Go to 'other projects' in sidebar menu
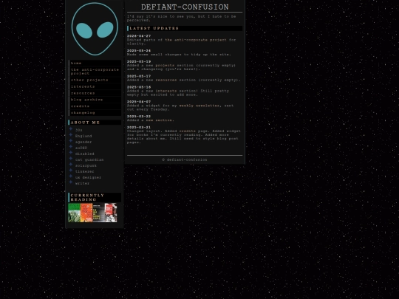 pos(95,80)
